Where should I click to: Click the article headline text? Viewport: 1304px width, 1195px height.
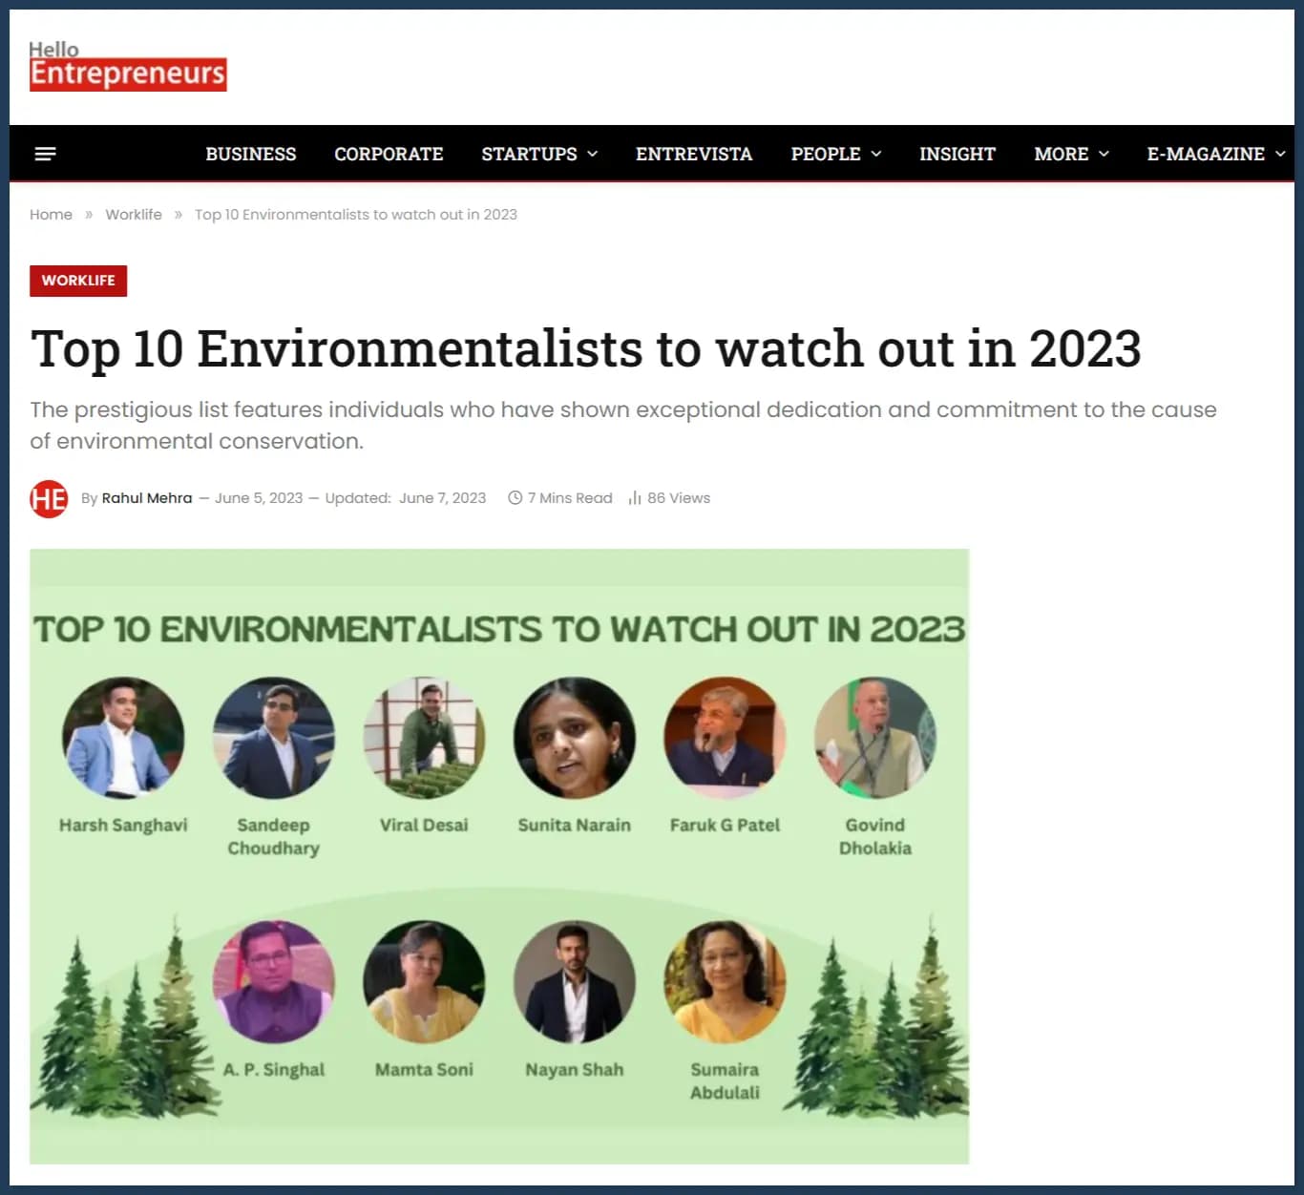(587, 347)
